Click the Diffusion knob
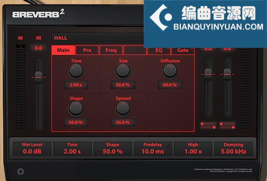The height and width of the screenshot is (181, 267). [x=170, y=71]
